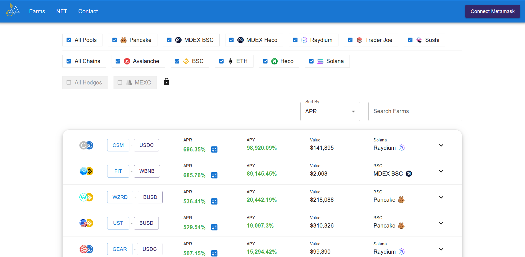Click the value $218,088
This screenshot has width=525, height=257.
pyautogui.click(x=322, y=200)
